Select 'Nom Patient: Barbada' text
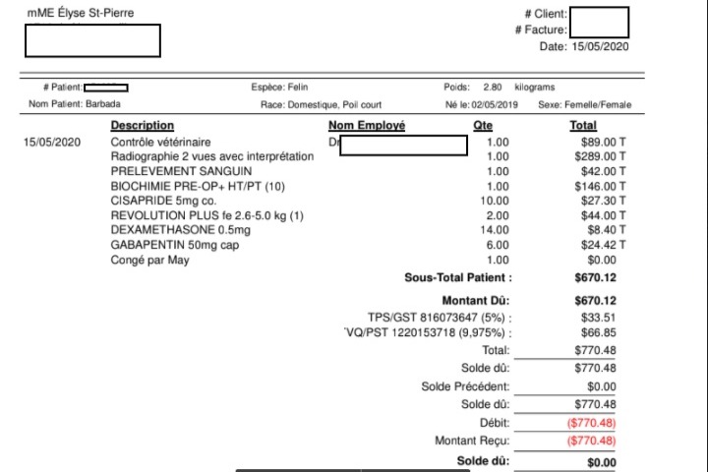Viewport: 708px width, 472px height. (75, 104)
